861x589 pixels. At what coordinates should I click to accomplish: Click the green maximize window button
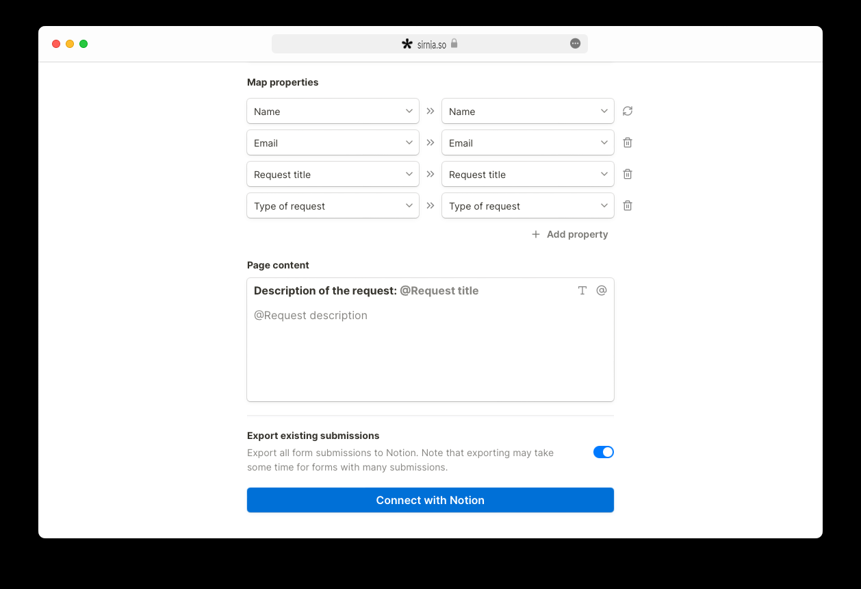83,44
